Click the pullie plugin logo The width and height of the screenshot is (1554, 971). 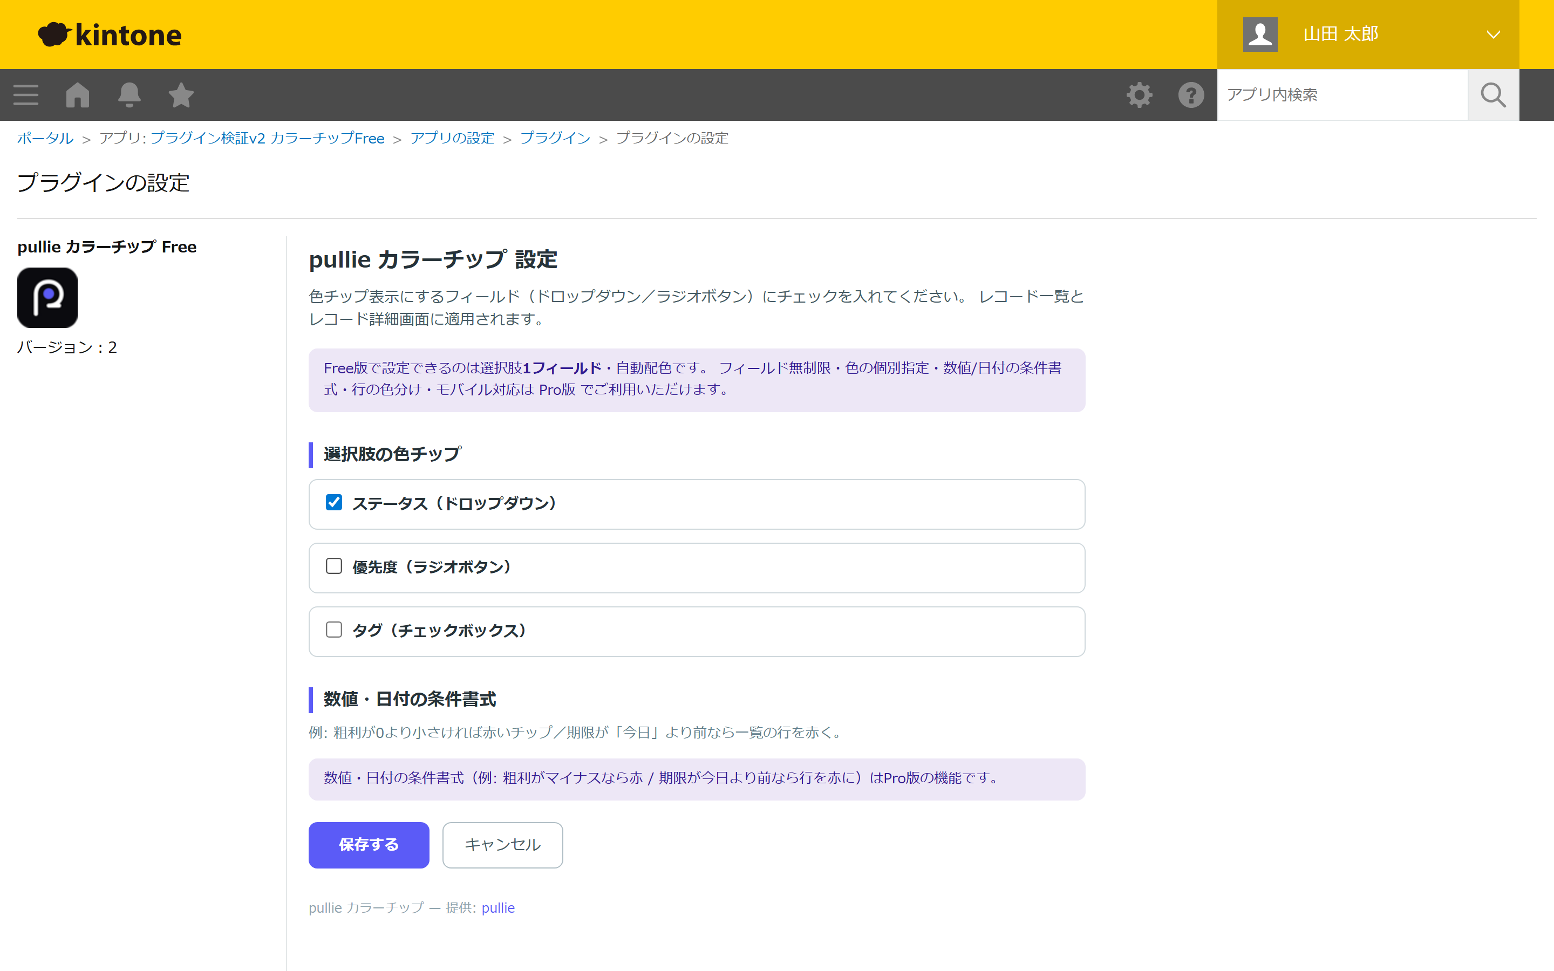pos(47,298)
